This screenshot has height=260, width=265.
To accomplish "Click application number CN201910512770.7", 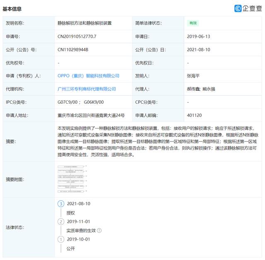I will pyautogui.click(x=77, y=36).
